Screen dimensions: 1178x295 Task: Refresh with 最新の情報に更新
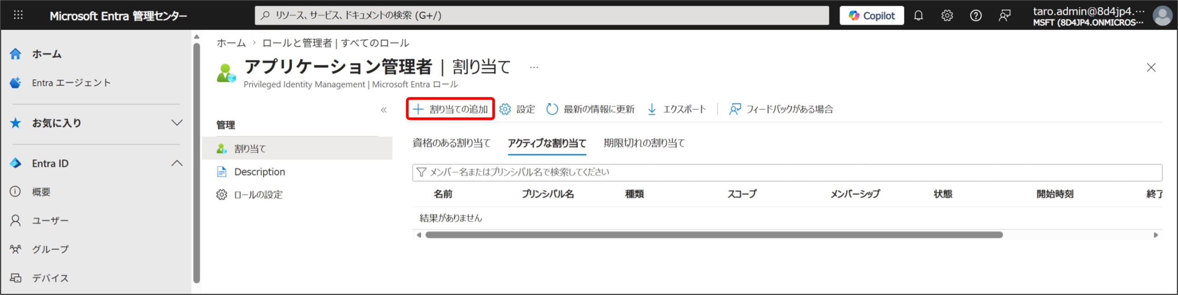click(590, 109)
